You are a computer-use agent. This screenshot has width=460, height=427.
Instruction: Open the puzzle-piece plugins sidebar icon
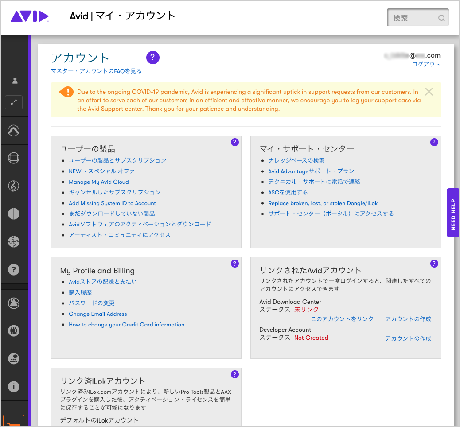[14, 242]
